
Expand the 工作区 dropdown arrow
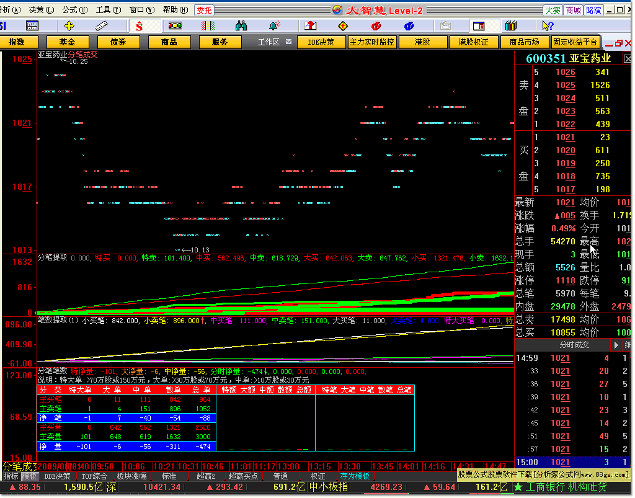click(289, 42)
